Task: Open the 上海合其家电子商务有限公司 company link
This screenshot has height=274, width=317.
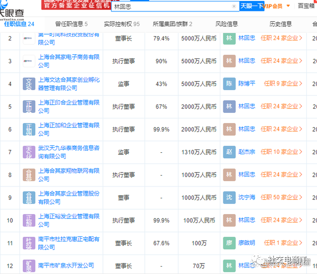Action: coord(69,61)
